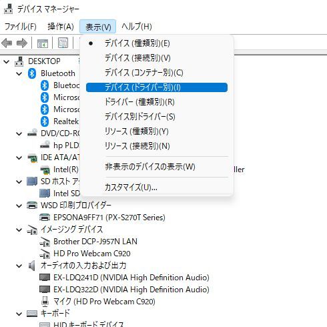Screen dimensions: 327x327
Task: Select the DESKTOP computer node icon
Action: pyautogui.click(x=19, y=61)
